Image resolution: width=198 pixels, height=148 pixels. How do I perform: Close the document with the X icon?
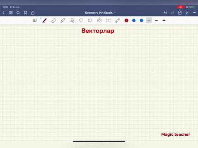pyautogui.click(x=187, y=13)
